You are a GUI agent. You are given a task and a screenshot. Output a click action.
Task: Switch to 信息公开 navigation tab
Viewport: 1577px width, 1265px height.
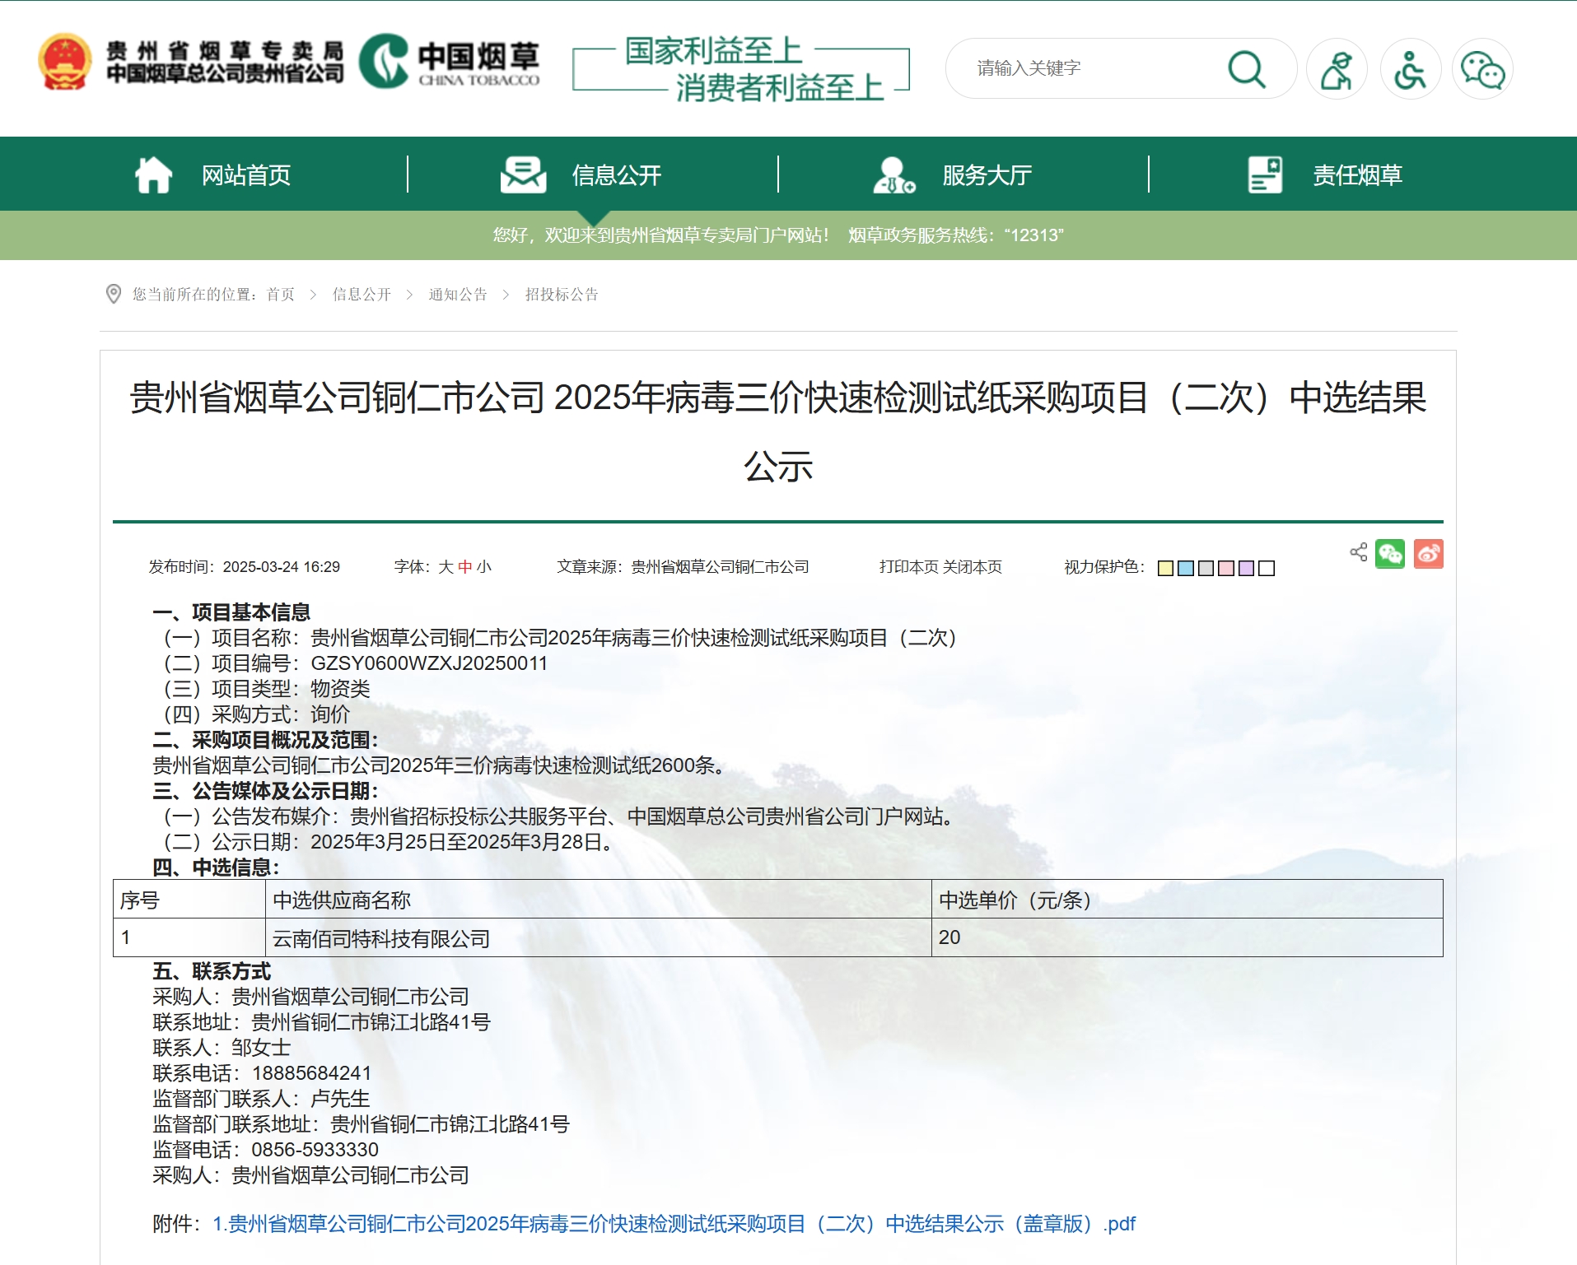tap(618, 174)
